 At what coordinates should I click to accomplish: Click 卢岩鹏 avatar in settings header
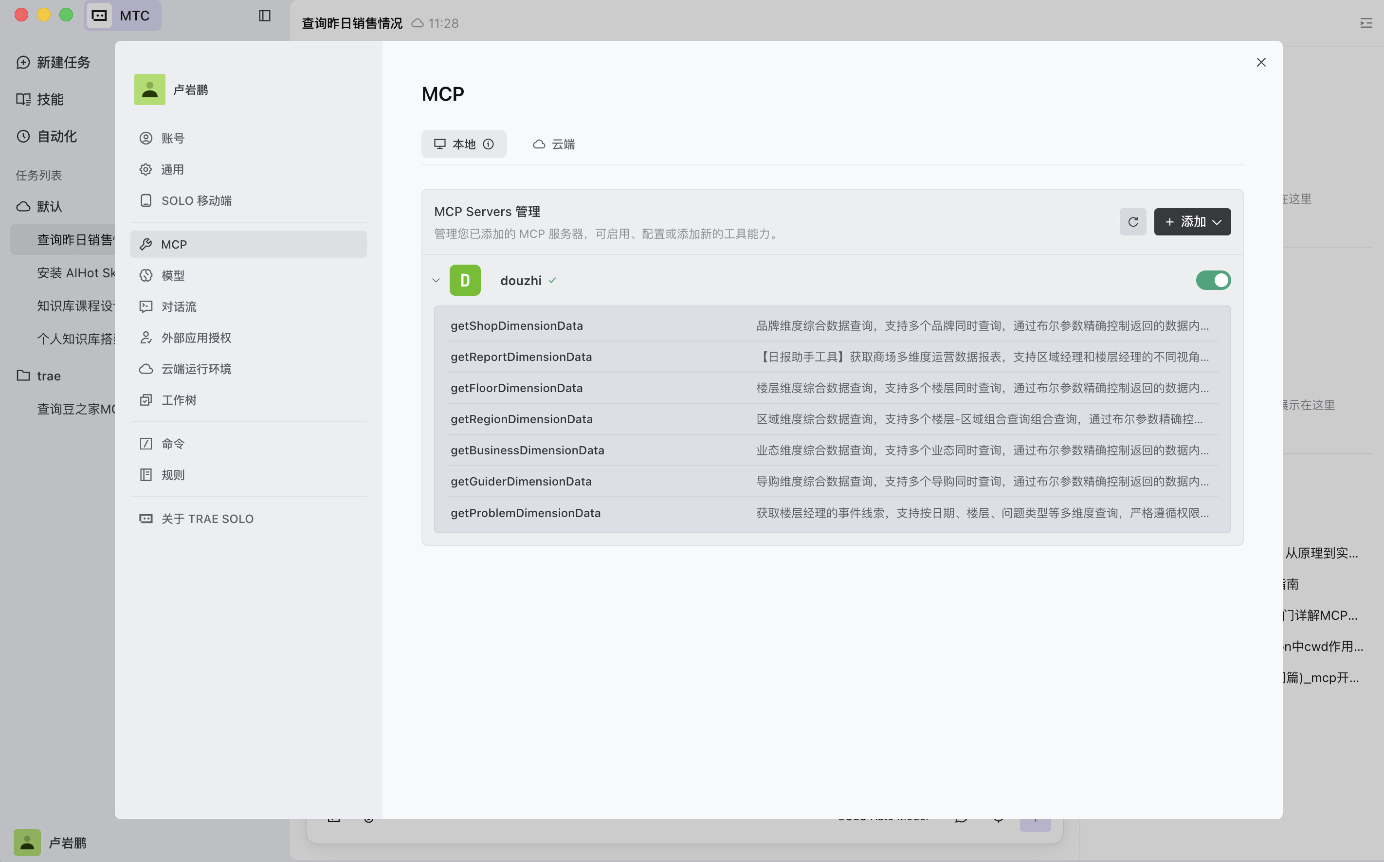tap(149, 90)
